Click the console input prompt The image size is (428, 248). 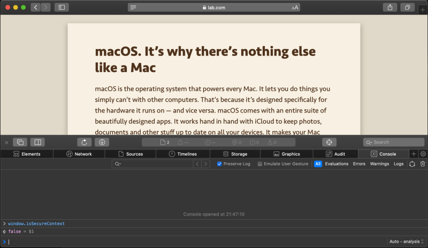[194, 242]
